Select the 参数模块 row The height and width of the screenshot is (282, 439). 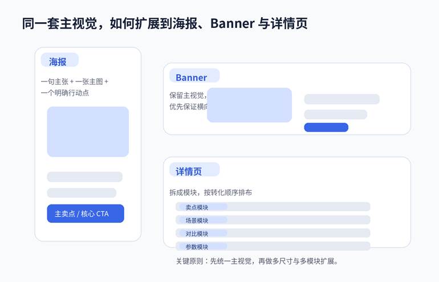pos(274,246)
